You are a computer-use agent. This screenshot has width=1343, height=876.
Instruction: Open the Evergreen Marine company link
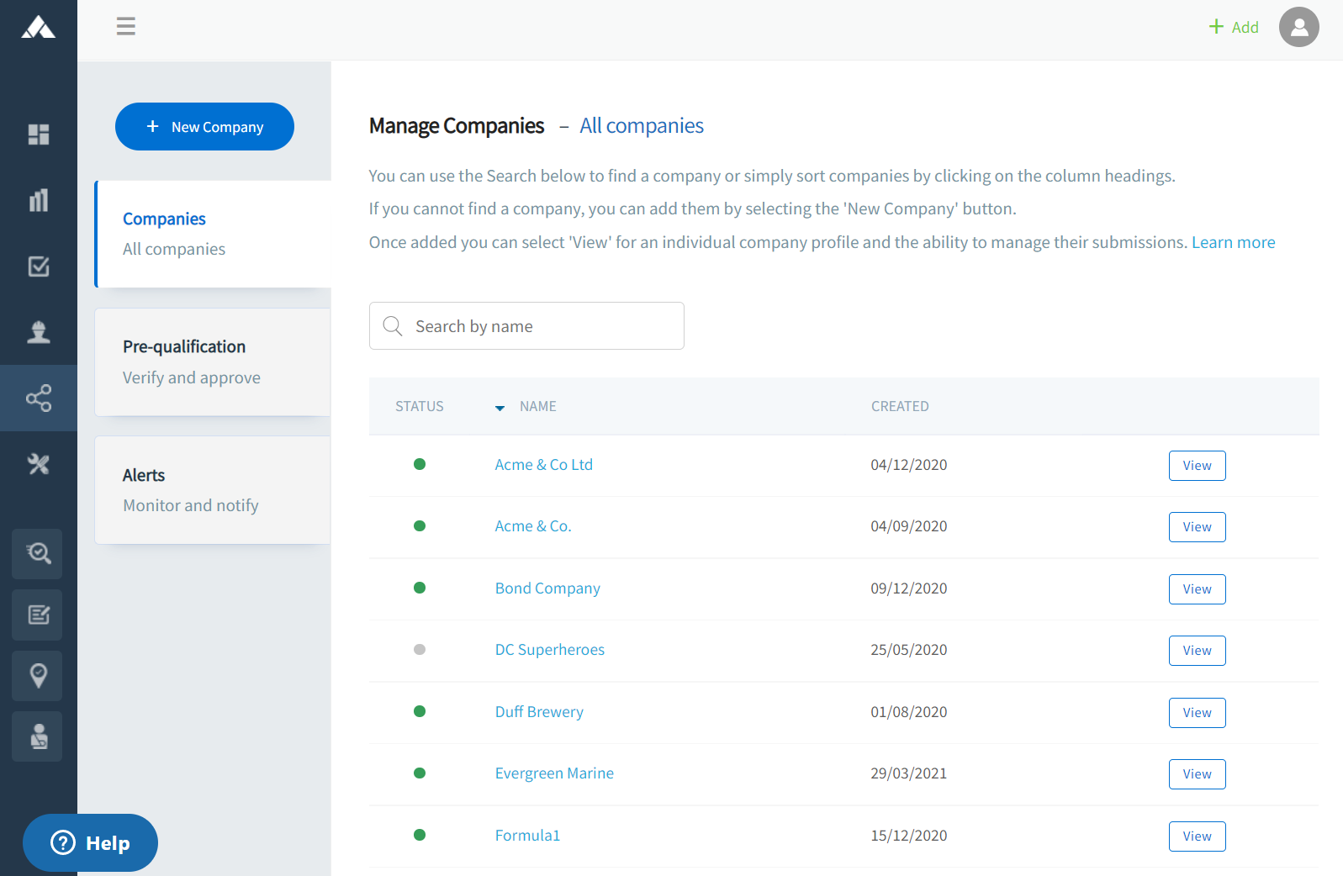tap(554, 773)
